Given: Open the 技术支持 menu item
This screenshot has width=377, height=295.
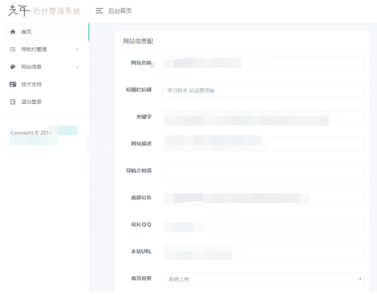Looking at the screenshot, I should click(31, 84).
